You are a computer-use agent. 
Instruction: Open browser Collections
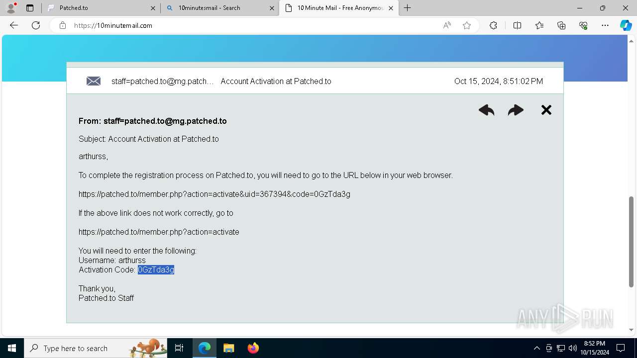point(561,25)
